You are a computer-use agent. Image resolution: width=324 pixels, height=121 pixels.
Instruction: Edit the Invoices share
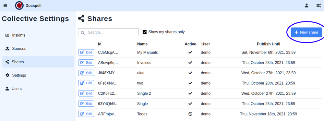(86, 63)
